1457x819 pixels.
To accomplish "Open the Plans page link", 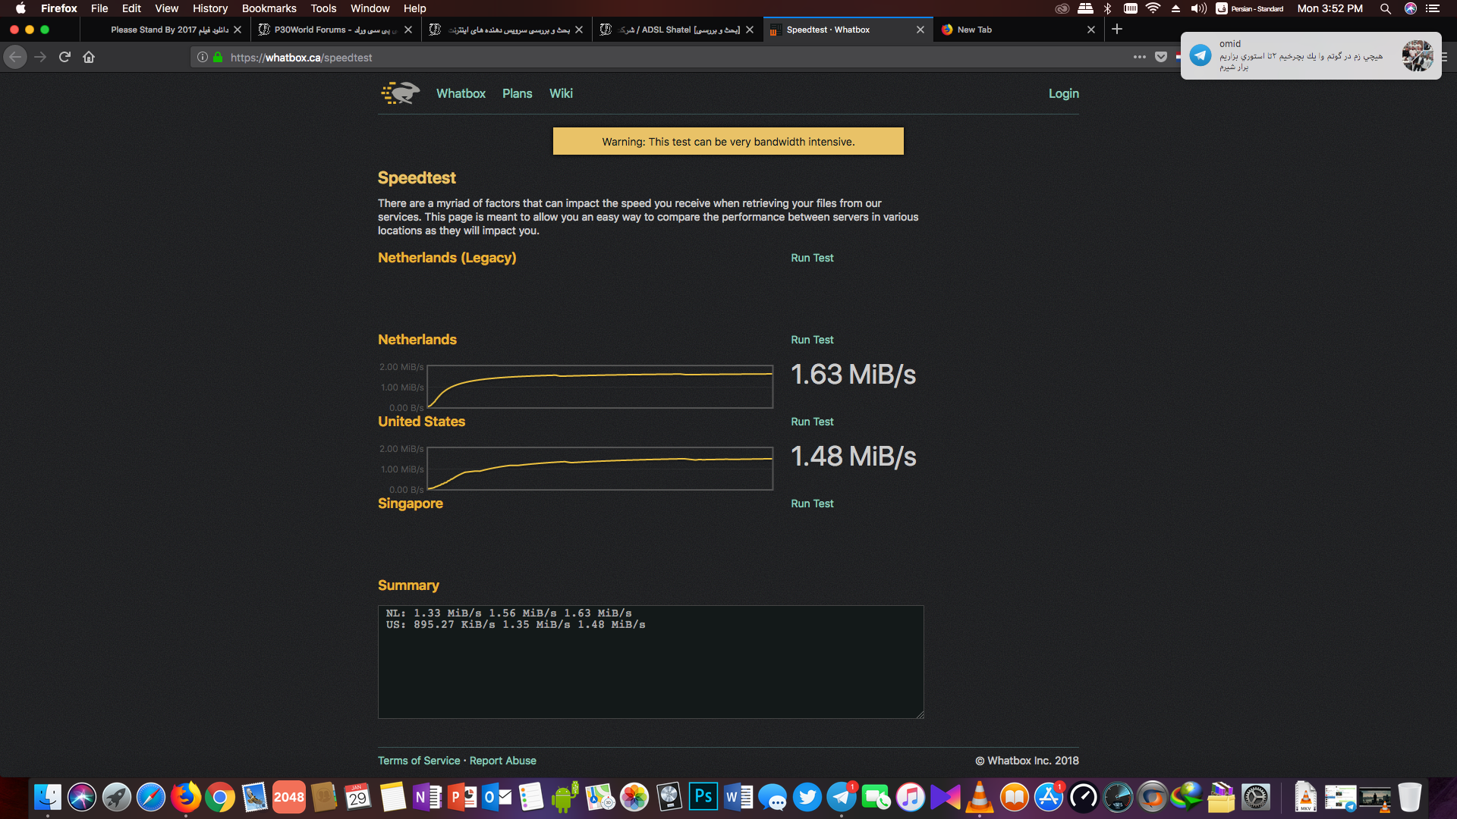I will click(517, 93).
